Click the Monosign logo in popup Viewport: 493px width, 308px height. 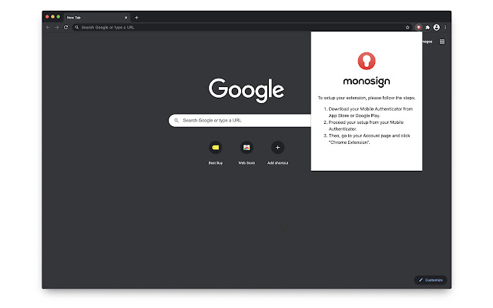click(367, 61)
